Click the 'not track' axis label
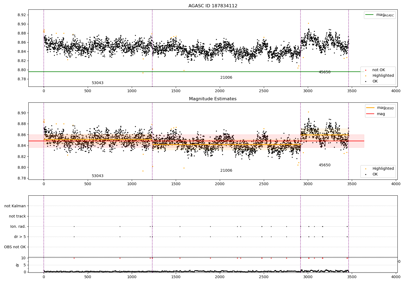The image size is (405, 283). click(x=17, y=216)
